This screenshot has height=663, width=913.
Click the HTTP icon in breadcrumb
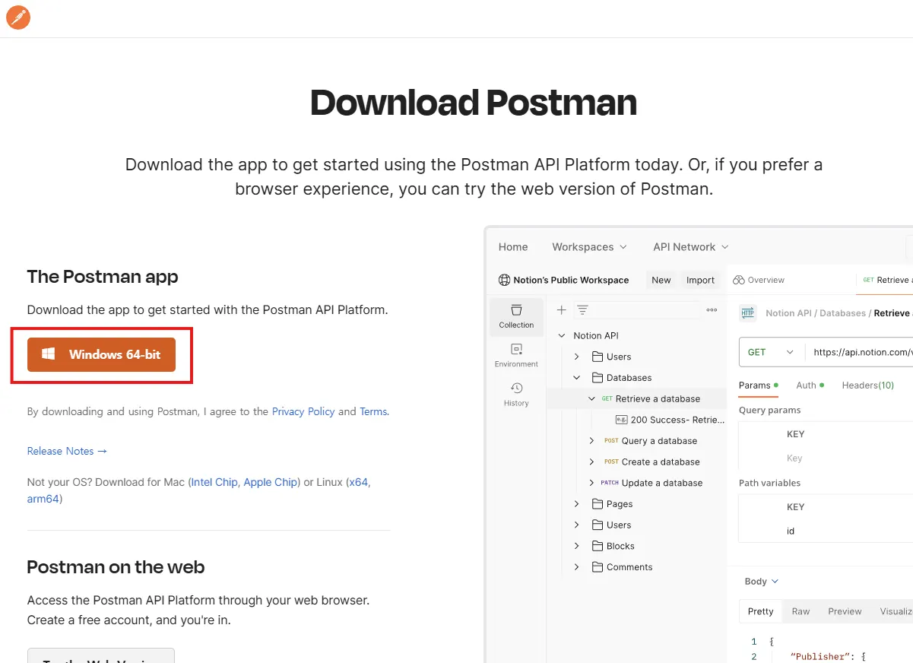pyautogui.click(x=747, y=312)
